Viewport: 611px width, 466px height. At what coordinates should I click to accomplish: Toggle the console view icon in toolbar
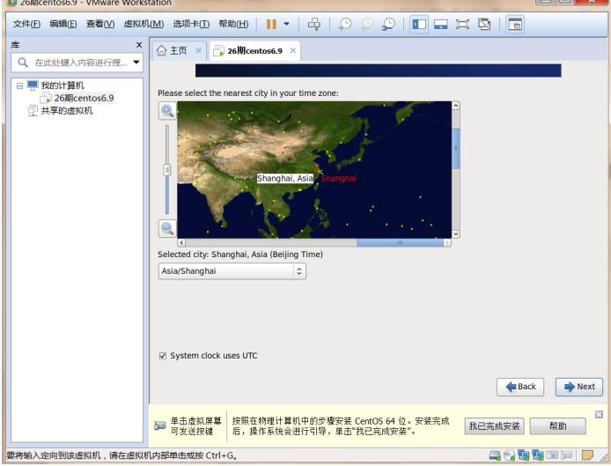pos(515,24)
